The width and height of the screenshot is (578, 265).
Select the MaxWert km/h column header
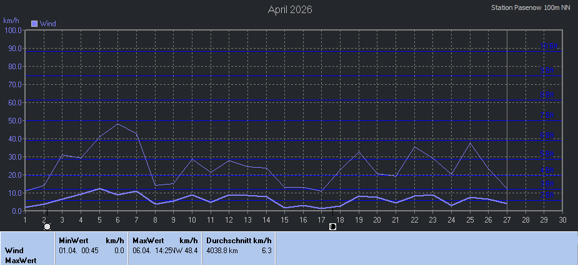coord(165,240)
